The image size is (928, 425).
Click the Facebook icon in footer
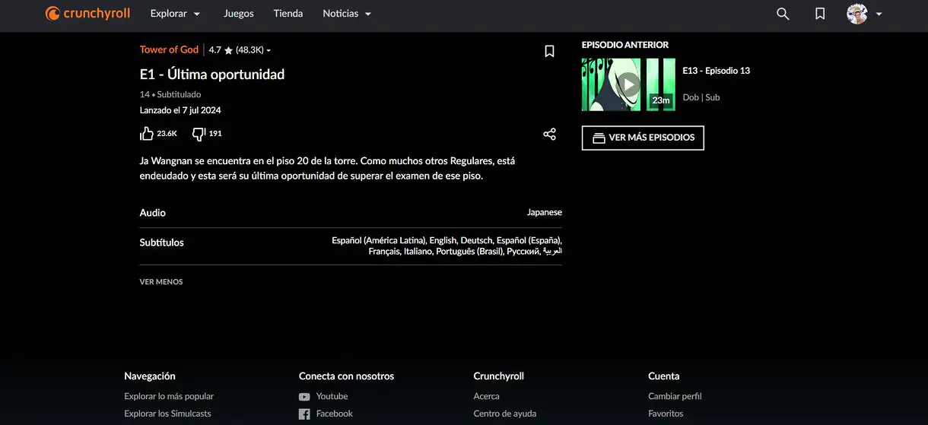(304, 414)
